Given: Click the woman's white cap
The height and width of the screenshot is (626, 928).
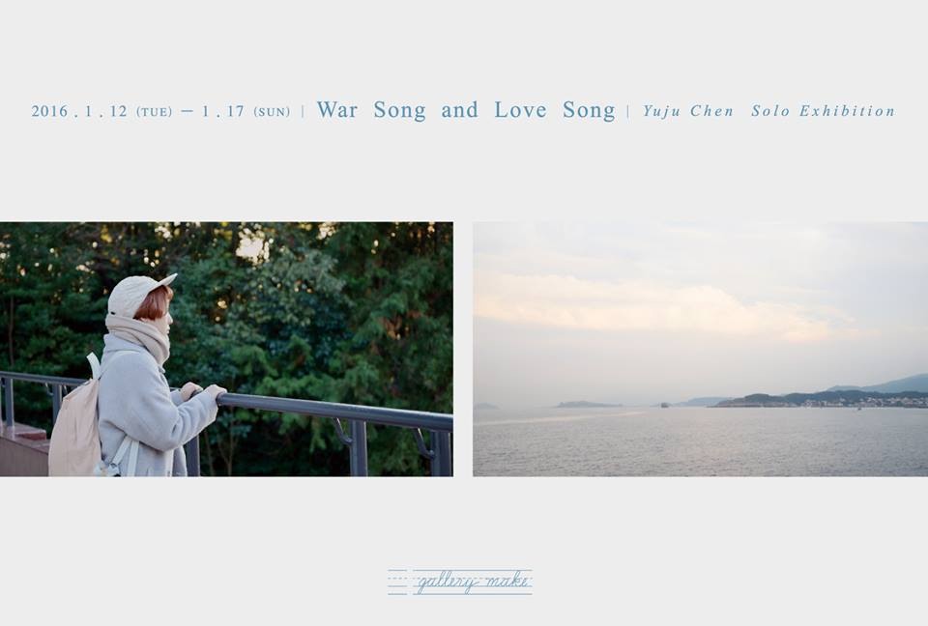Looking at the screenshot, I should 139,293.
